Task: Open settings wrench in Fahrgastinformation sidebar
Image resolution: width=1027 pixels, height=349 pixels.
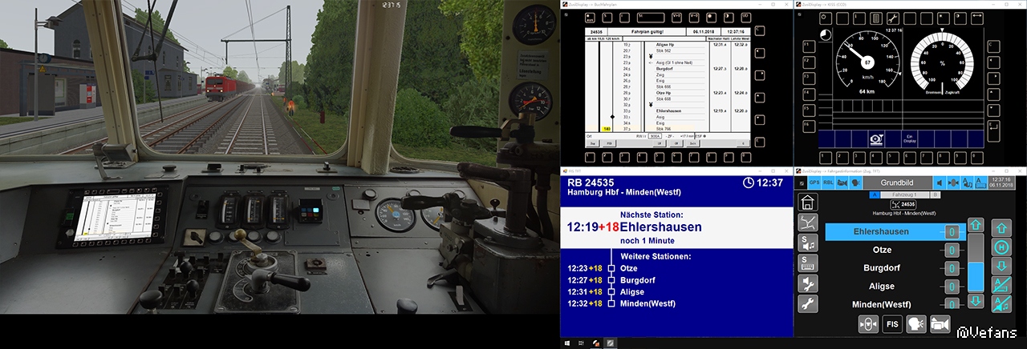Action: 807,303
